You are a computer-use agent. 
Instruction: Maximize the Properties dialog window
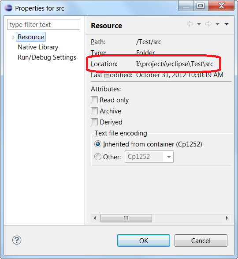click(x=201, y=6)
